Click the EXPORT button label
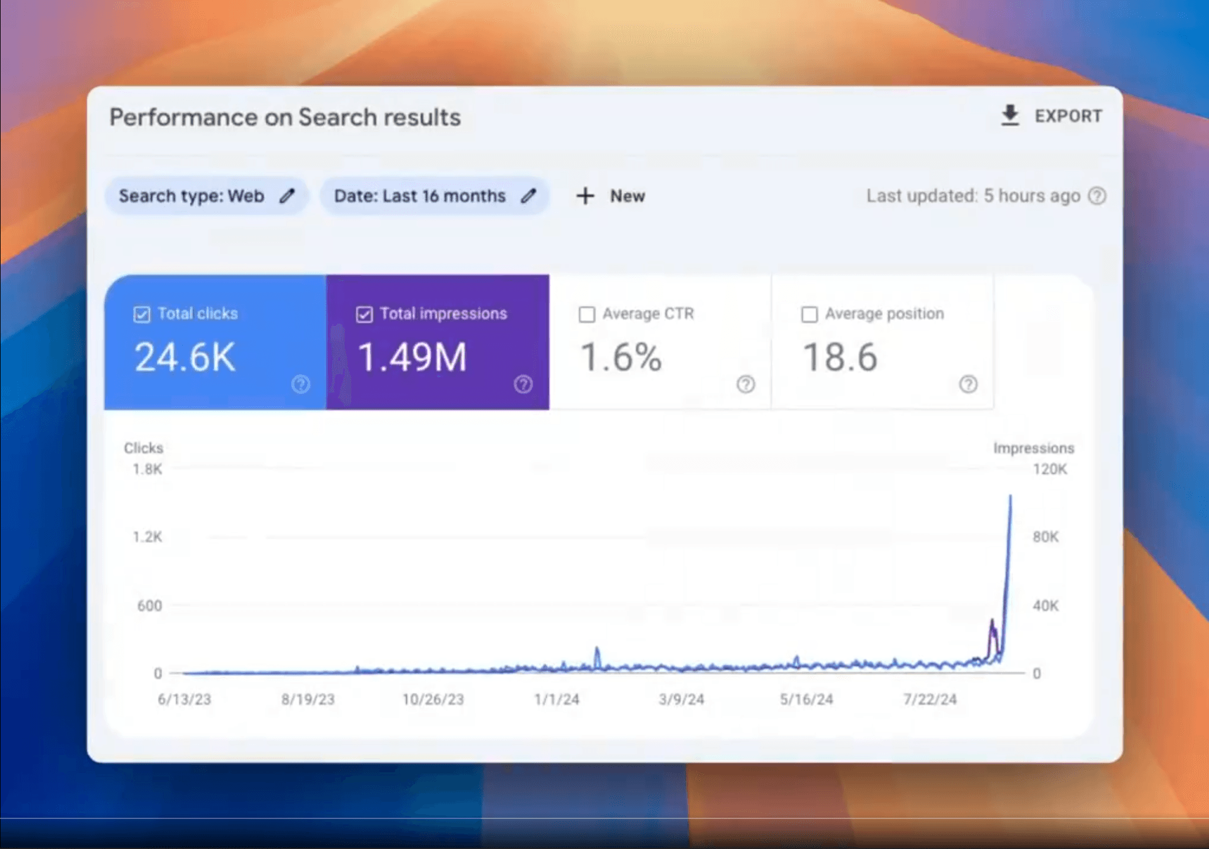1209x849 pixels. (1068, 116)
